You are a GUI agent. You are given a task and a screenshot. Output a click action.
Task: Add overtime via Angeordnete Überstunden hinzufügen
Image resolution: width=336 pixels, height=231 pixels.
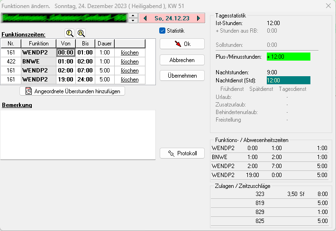click(72, 91)
